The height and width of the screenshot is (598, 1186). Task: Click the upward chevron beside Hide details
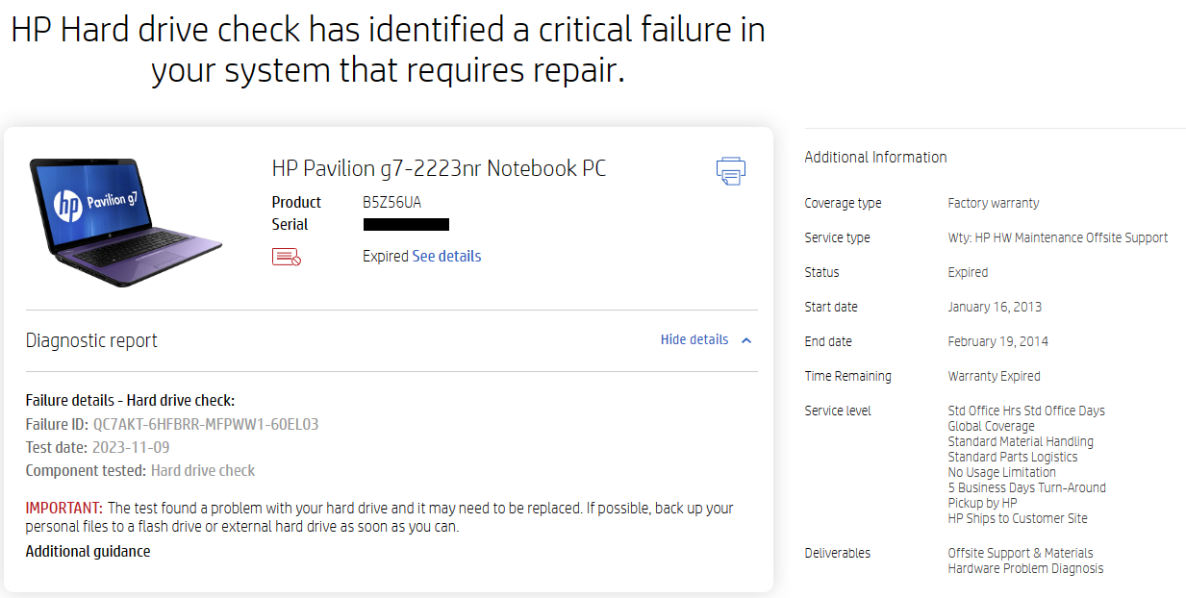tap(745, 339)
